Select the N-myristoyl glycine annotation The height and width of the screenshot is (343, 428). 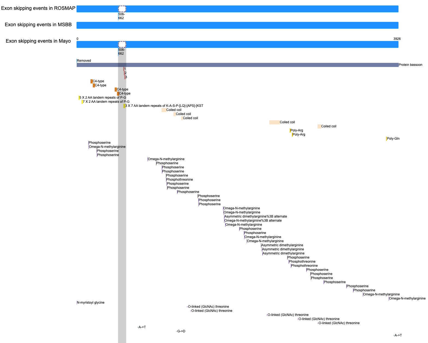pyautogui.click(x=91, y=303)
